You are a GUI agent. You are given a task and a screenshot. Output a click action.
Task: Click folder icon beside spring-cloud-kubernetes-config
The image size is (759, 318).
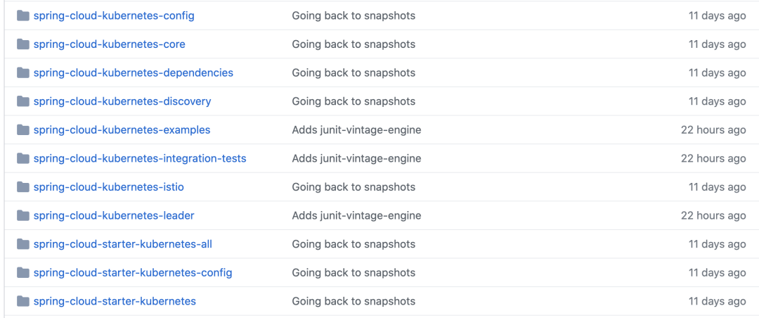tap(23, 15)
